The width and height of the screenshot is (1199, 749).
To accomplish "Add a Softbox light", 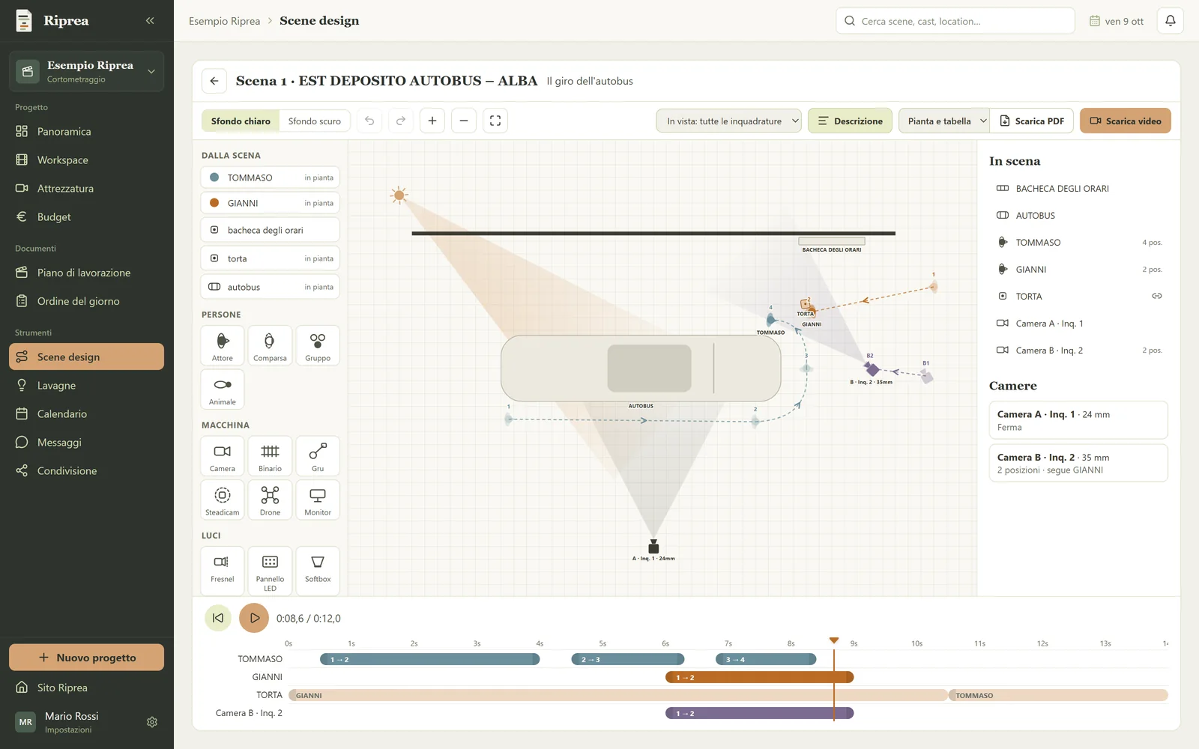I will point(318,571).
